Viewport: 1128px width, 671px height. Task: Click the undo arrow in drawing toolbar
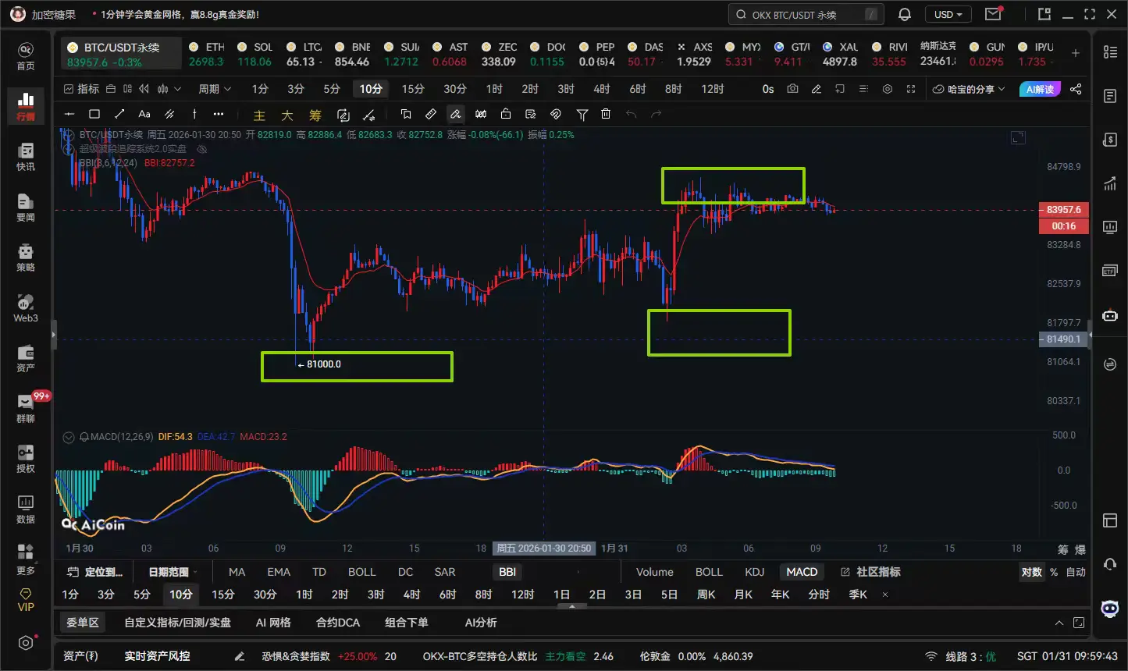click(631, 114)
